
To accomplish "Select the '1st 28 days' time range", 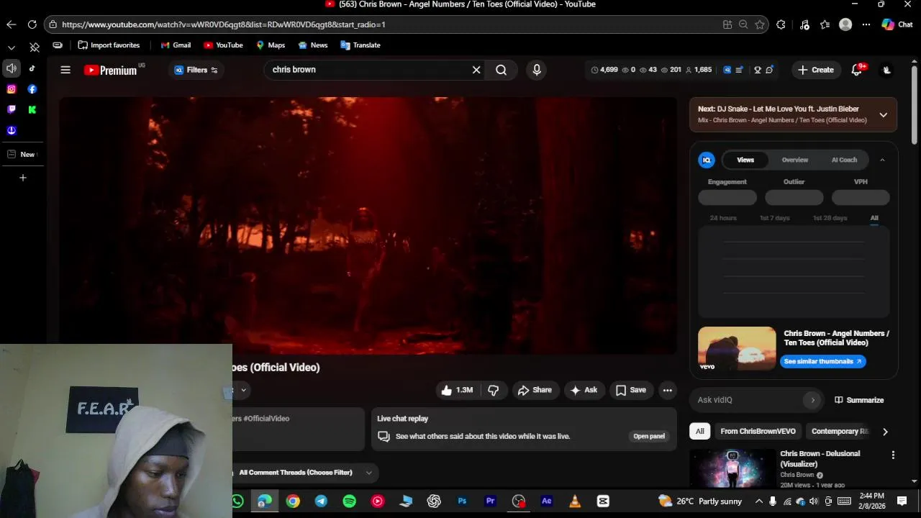I will pos(830,218).
